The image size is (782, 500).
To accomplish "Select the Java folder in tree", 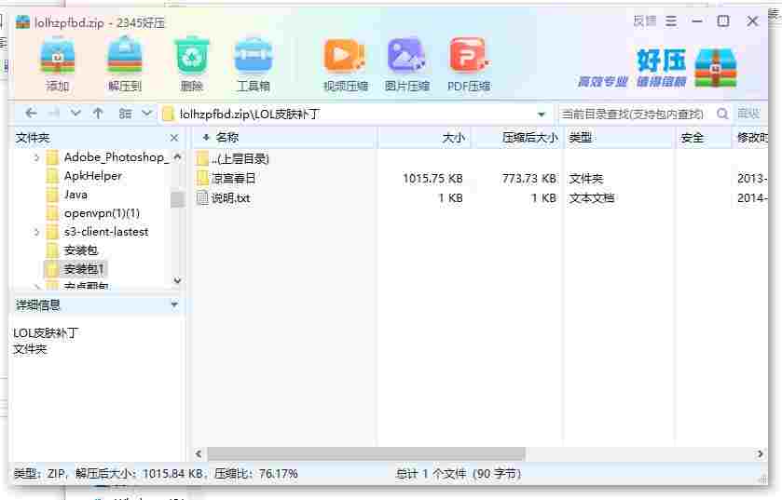I will tap(75, 195).
